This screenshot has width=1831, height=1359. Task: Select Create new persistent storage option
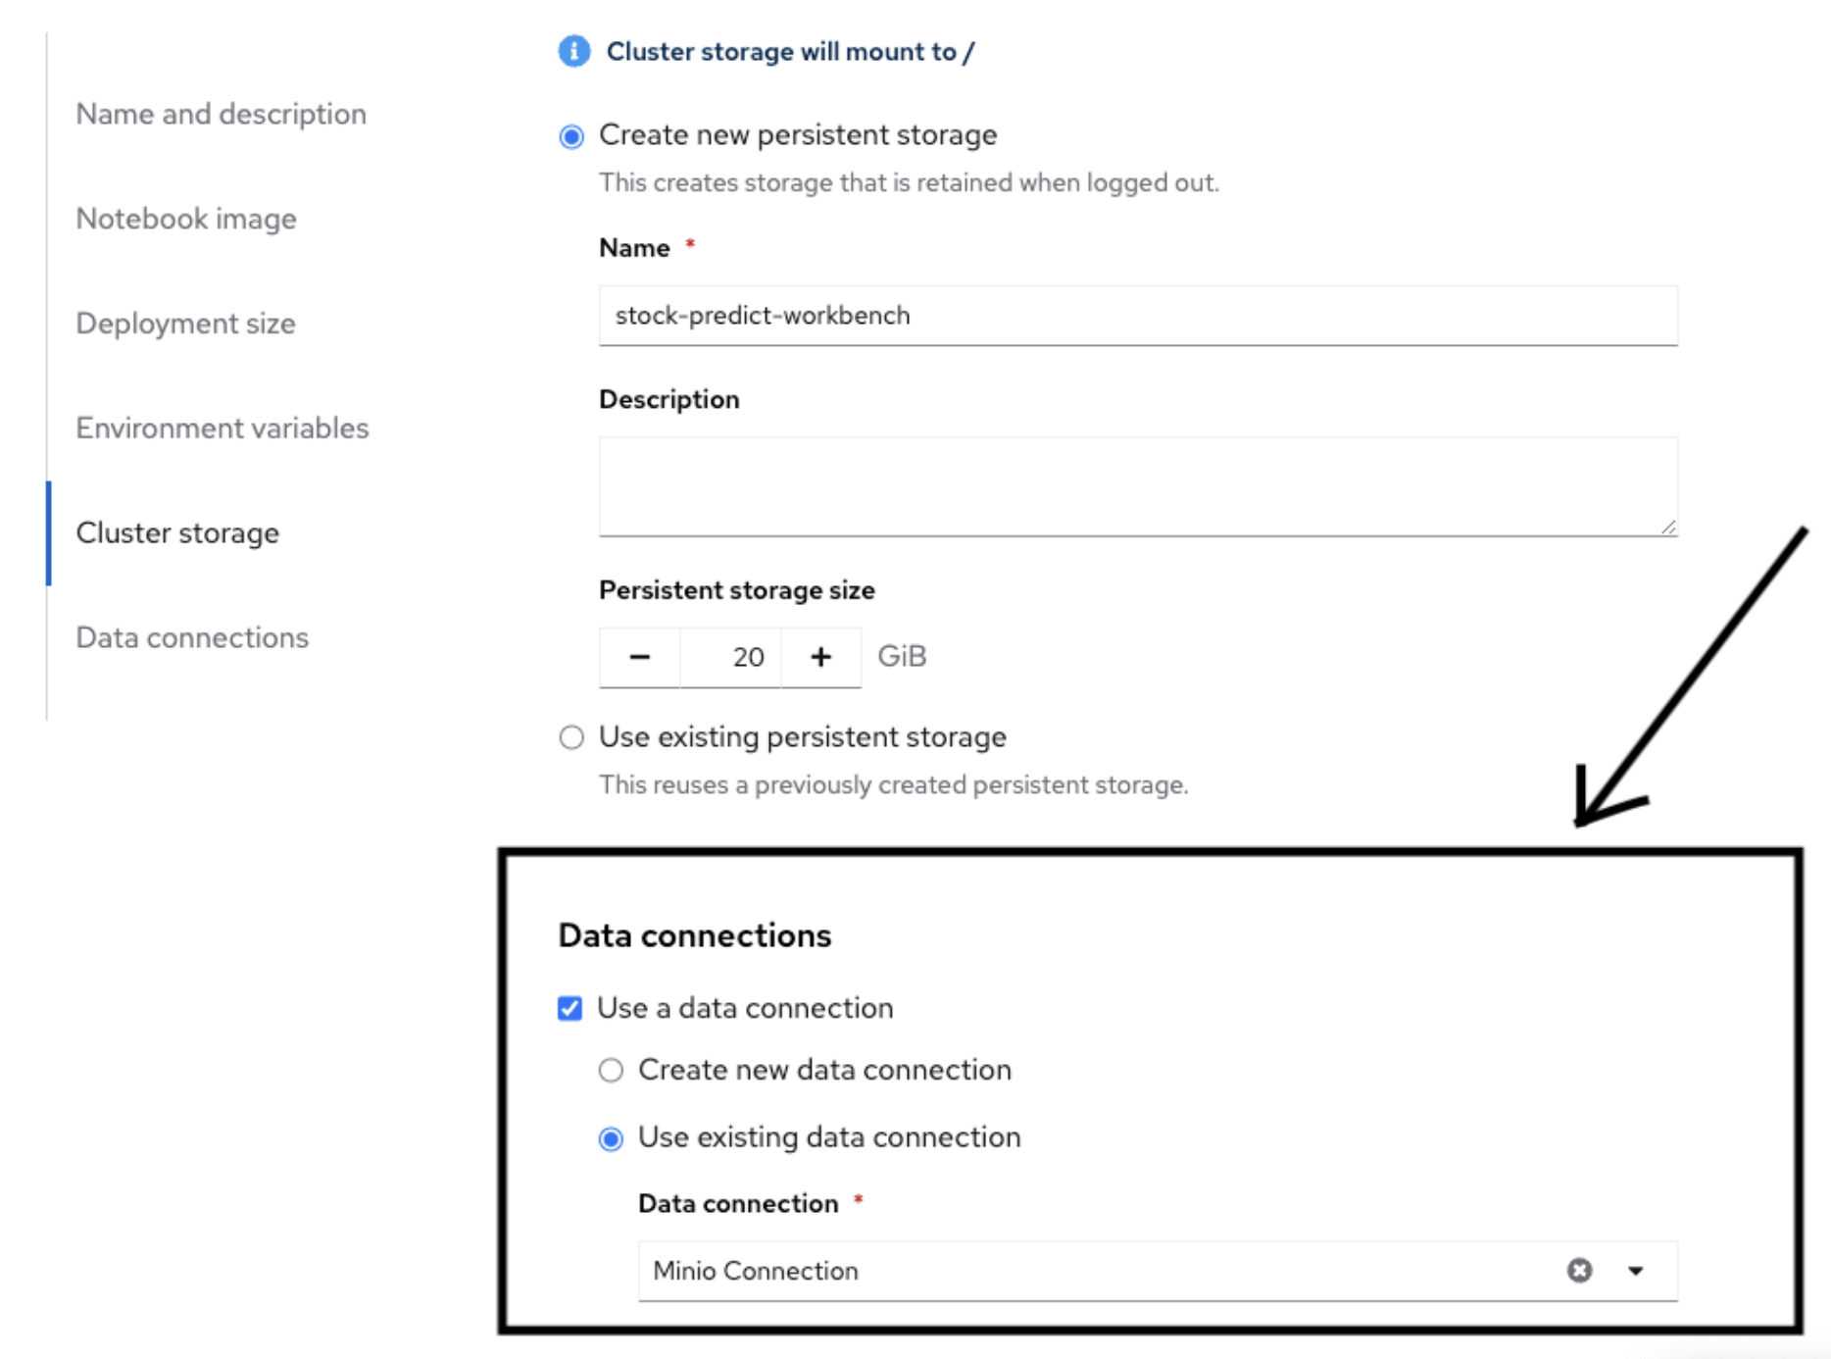tap(571, 136)
